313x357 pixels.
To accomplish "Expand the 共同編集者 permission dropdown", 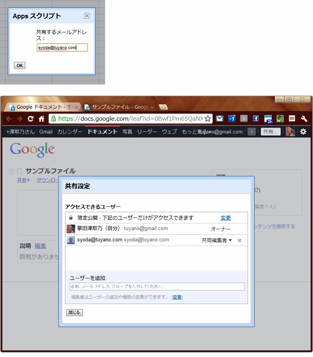I will 216,241.
